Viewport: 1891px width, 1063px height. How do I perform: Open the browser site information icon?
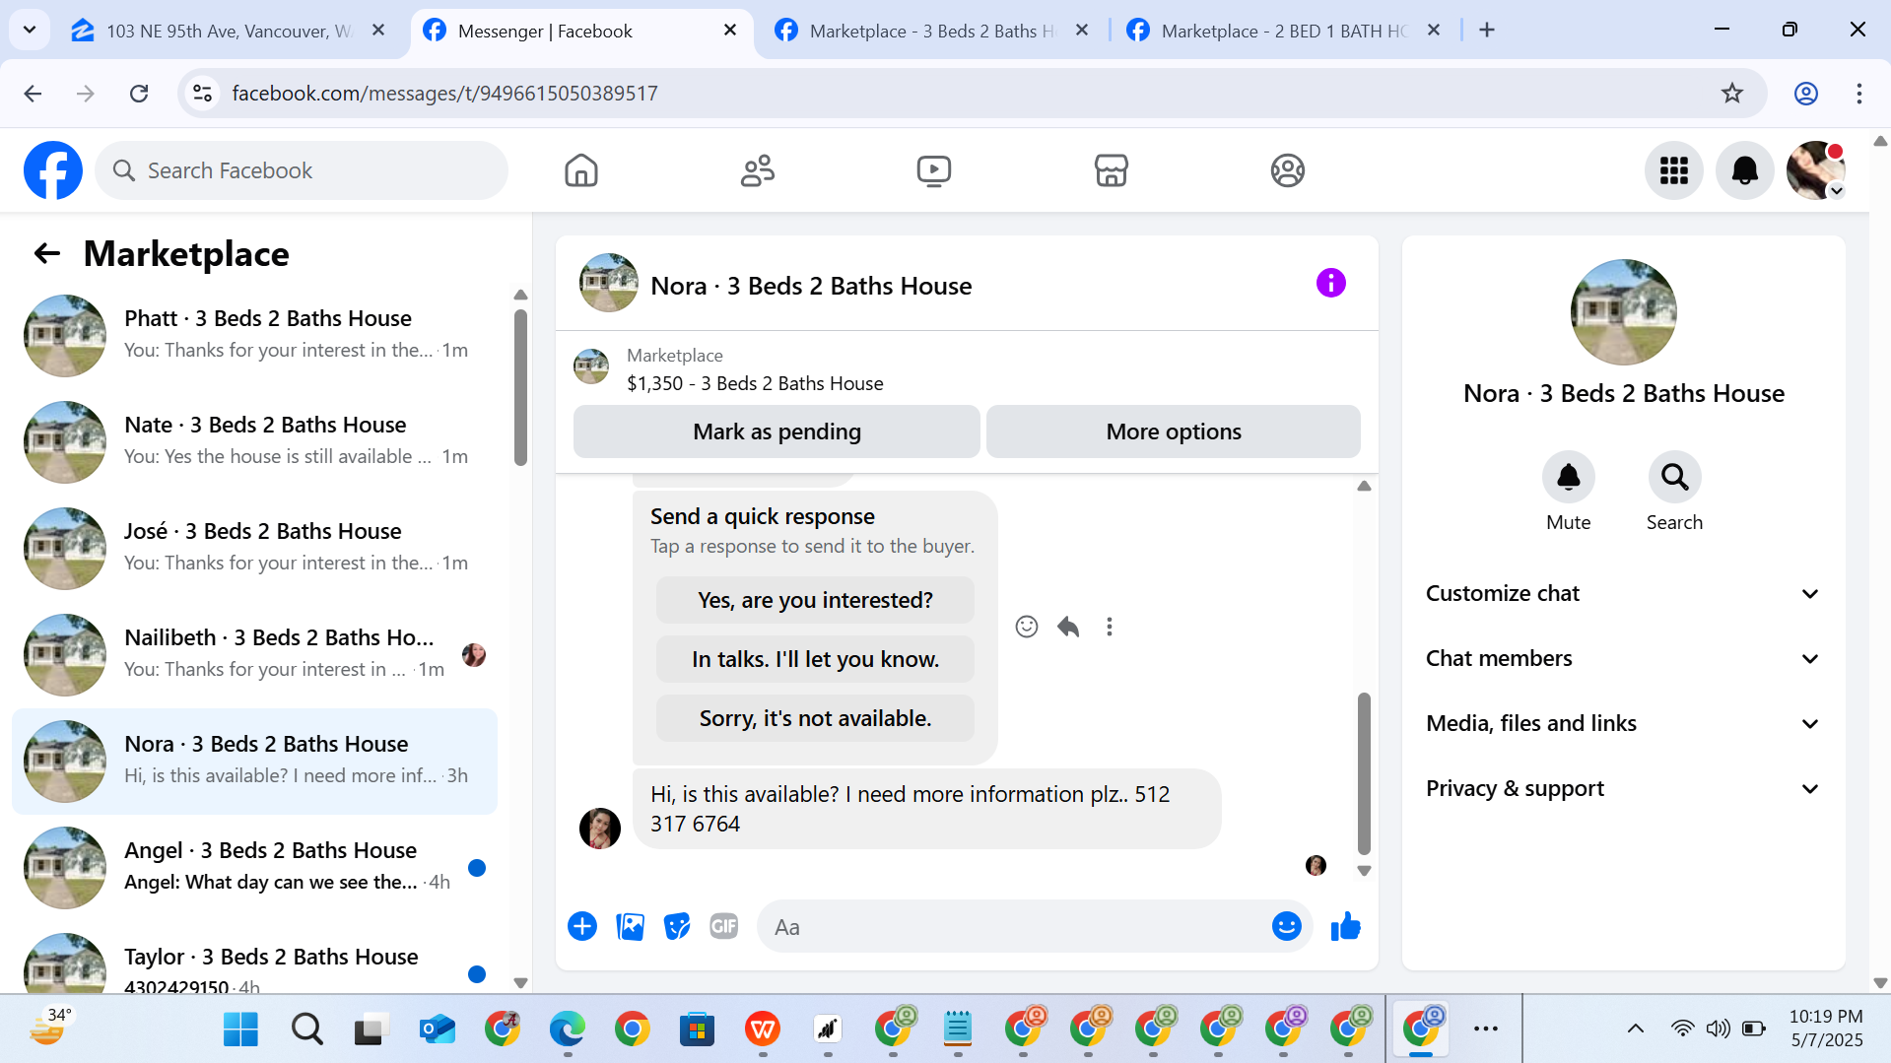[202, 94]
